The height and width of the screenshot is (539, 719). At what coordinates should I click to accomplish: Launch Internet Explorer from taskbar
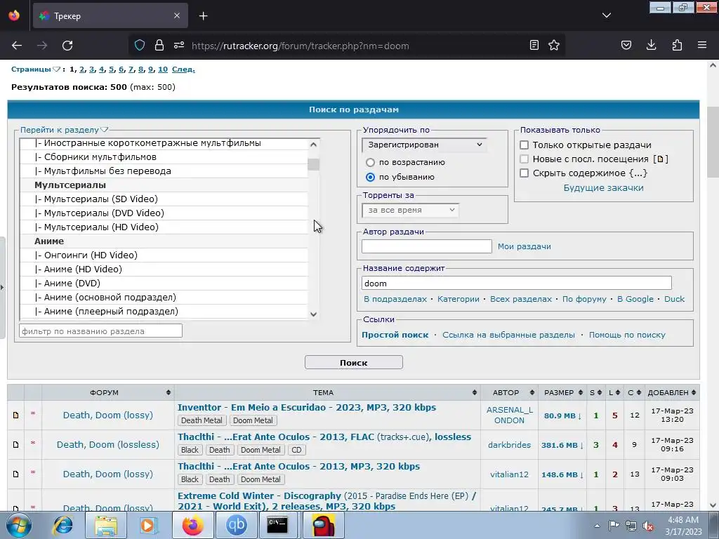(x=62, y=525)
